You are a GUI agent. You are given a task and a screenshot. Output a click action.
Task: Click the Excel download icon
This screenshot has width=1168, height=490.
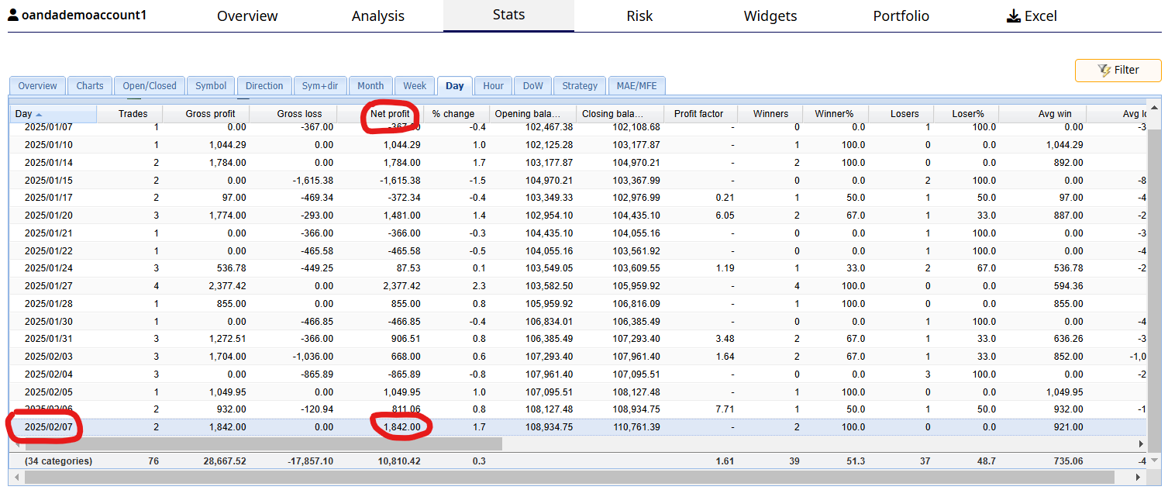[x=1013, y=16]
